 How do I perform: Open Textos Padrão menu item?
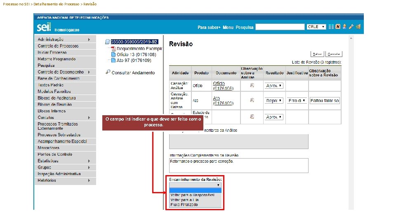(65, 85)
